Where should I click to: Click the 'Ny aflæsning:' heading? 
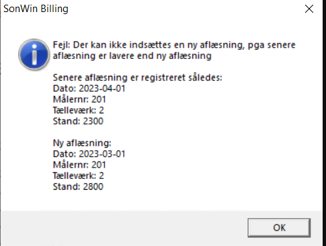pyautogui.click(x=82, y=143)
